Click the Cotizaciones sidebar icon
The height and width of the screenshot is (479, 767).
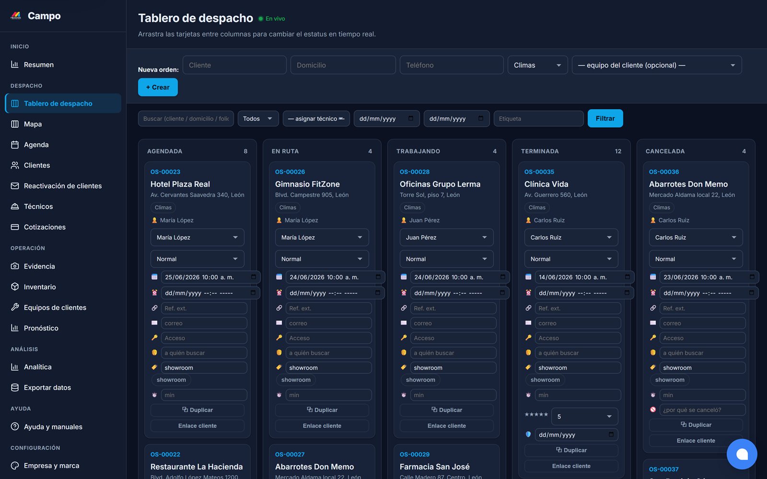coord(15,227)
